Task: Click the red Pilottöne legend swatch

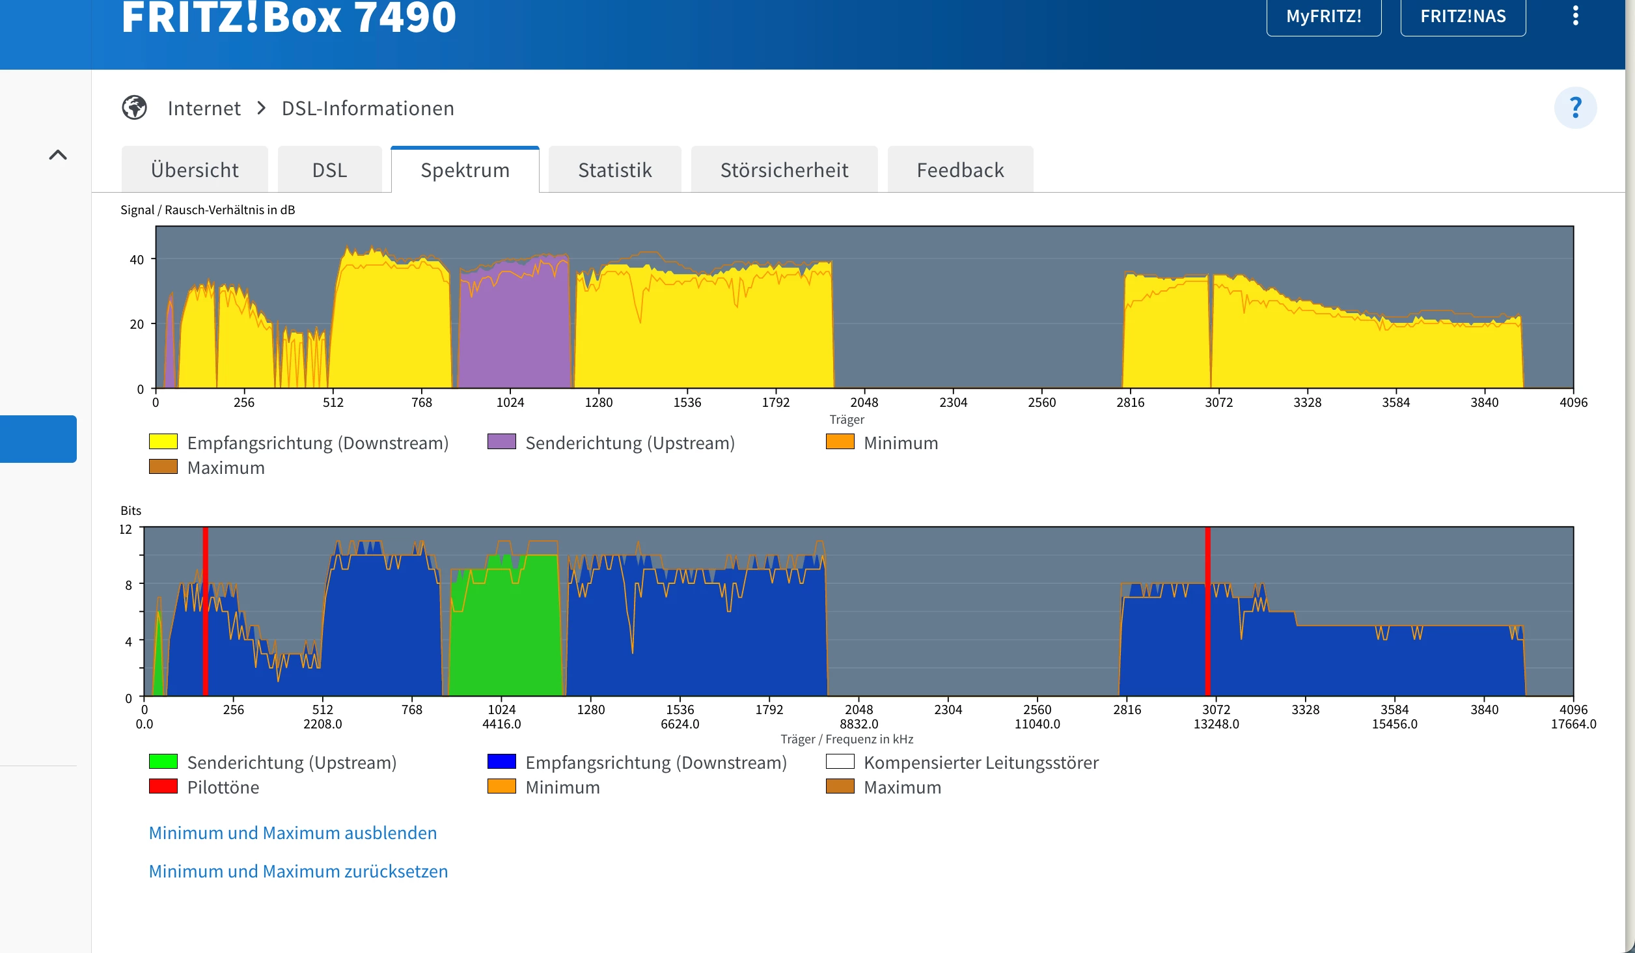Action: 163,786
